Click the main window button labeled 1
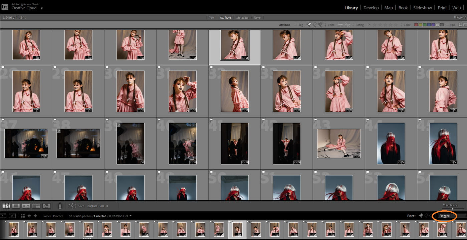The height and width of the screenshot is (240, 467). pos(3,216)
